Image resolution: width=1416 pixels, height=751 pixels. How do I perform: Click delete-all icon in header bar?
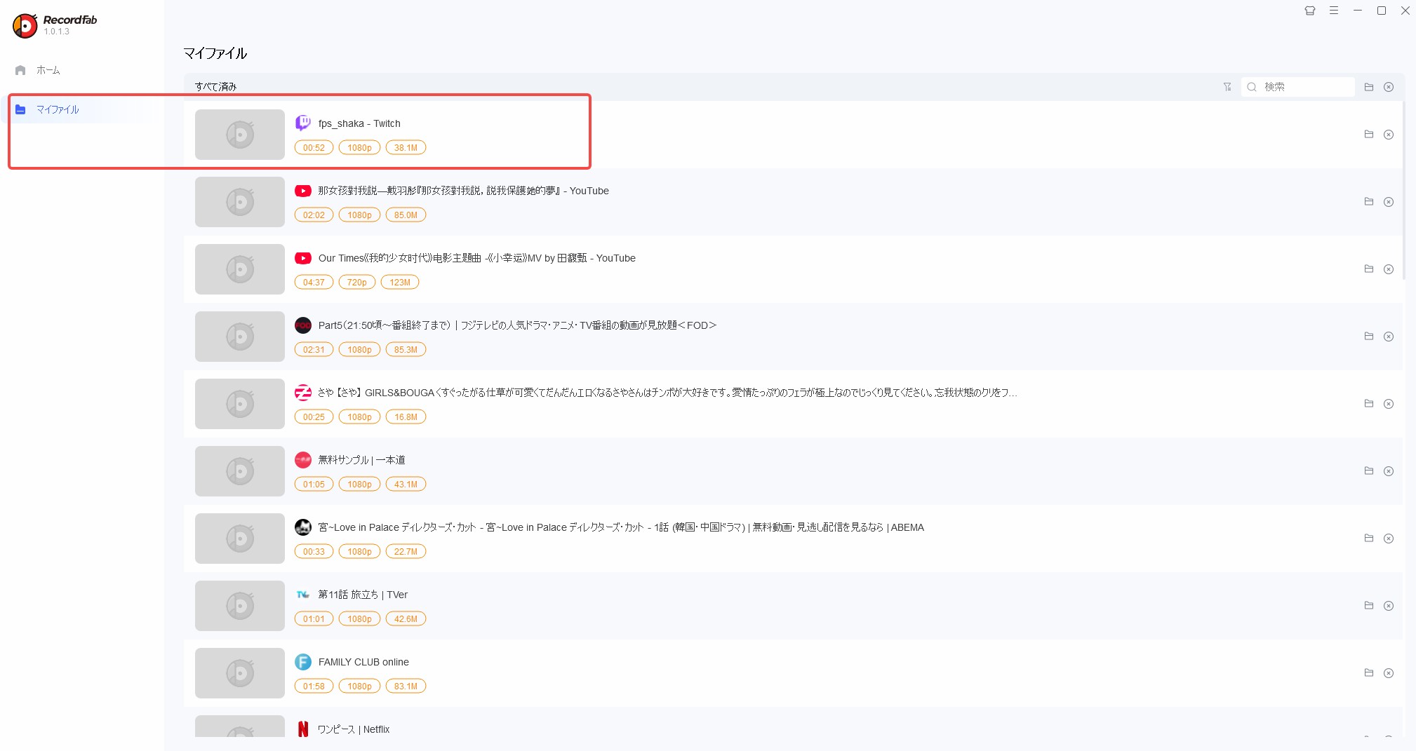pos(1389,87)
